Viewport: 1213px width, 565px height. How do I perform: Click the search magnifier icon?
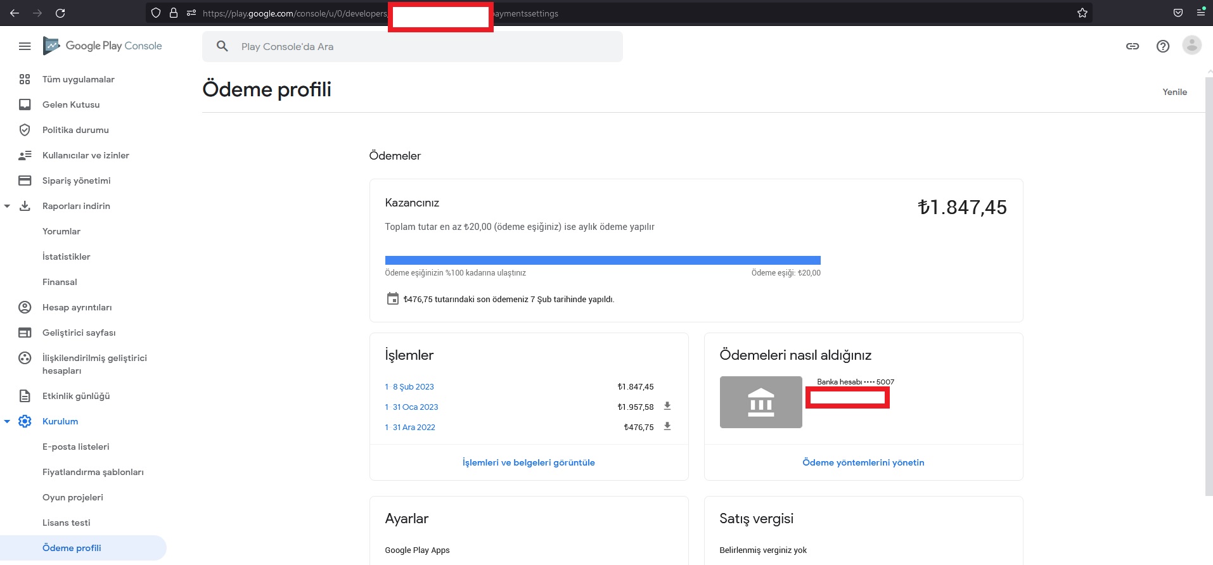[222, 46]
